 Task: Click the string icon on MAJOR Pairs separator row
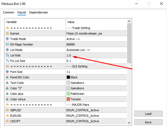(7, 105)
